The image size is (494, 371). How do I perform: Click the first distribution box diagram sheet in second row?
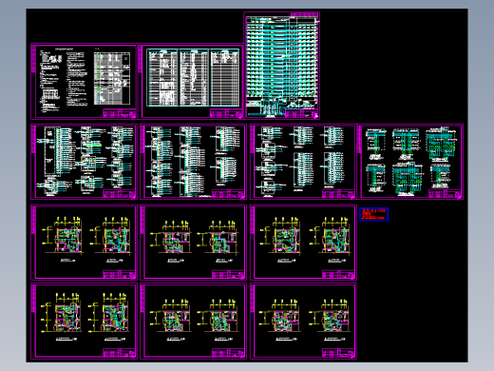coord(84,162)
